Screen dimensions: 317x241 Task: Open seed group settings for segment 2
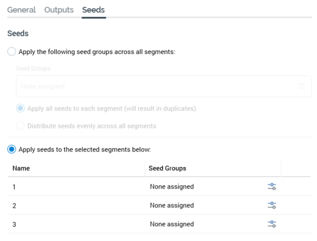(x=272, y=205)
